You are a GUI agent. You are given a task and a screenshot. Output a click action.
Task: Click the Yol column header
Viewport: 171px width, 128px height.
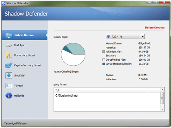point(101,91)
